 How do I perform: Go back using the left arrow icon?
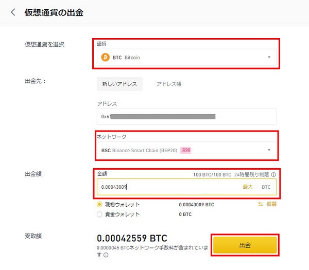coord(13,12)
